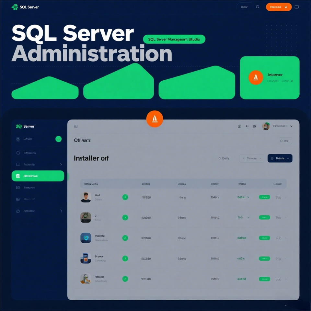Open the outlined dropdown with plus icon
311x311 pixels.
pyautogui.click(x=252, y=158)
